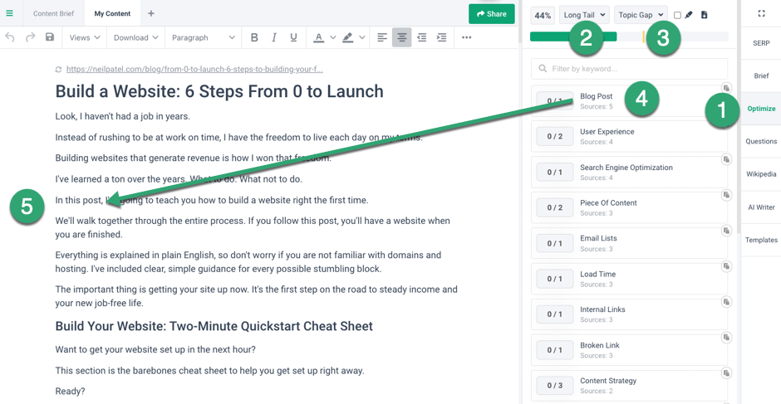Click the undo arrow icon

pos(10,37)
